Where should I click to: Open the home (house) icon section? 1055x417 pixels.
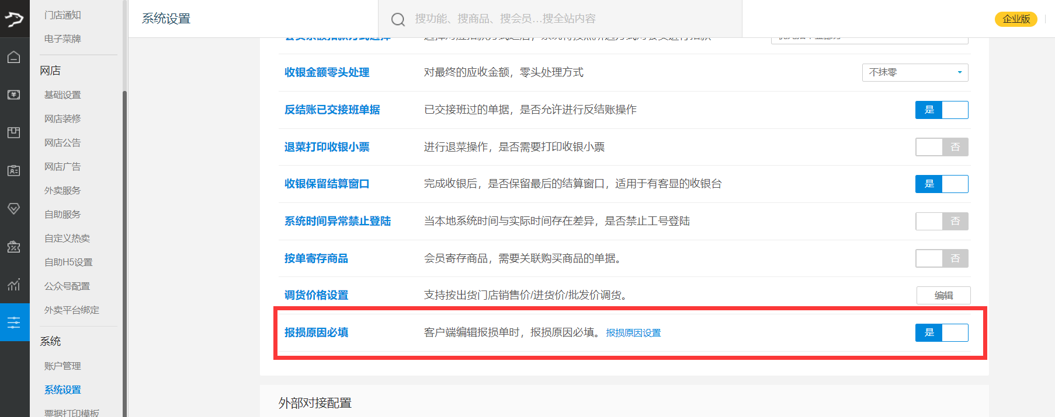point(14,57)
